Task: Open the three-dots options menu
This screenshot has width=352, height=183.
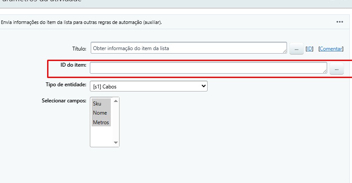Action: [339, 22]
